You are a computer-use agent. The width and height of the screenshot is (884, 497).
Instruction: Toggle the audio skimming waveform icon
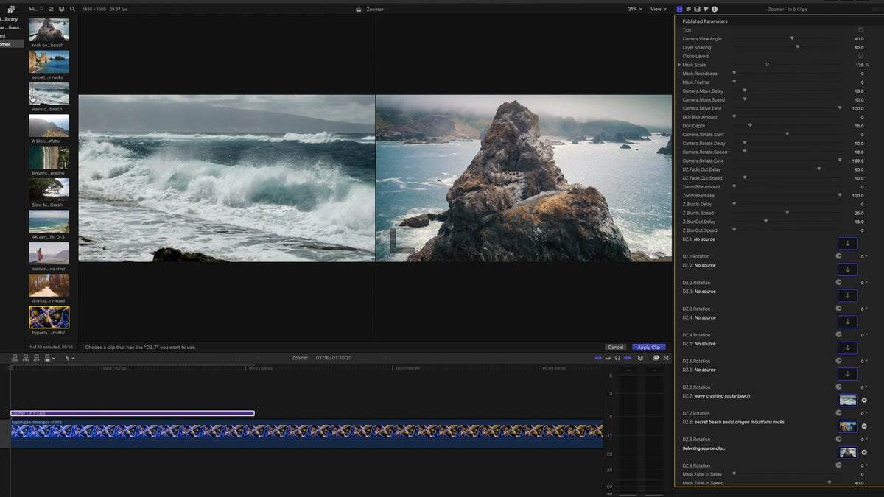click(608, 358)
